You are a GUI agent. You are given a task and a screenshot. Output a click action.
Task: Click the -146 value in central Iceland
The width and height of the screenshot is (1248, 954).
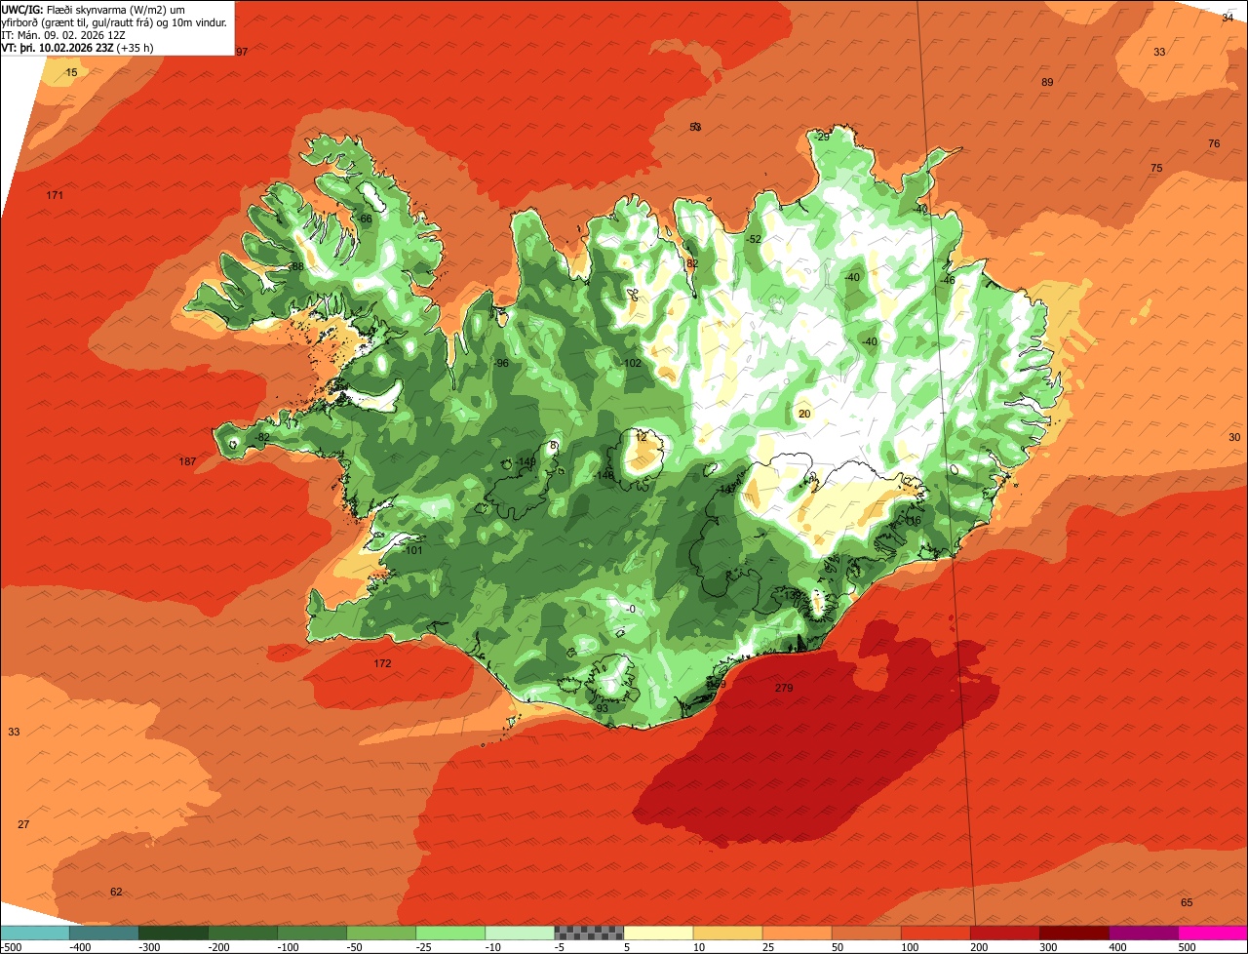point(604,475)
